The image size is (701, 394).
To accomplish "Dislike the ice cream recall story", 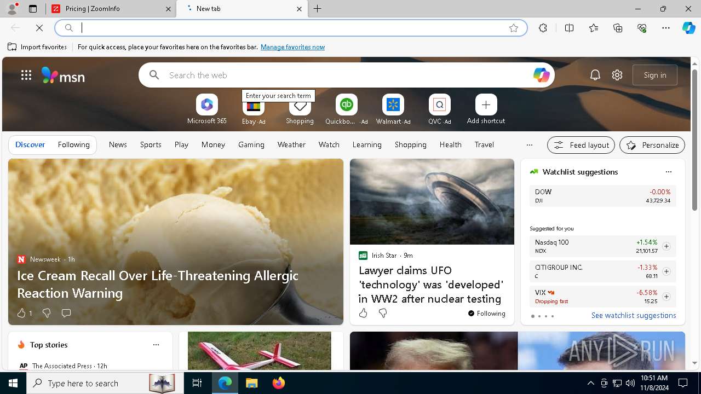I will (x=47, y=313).
